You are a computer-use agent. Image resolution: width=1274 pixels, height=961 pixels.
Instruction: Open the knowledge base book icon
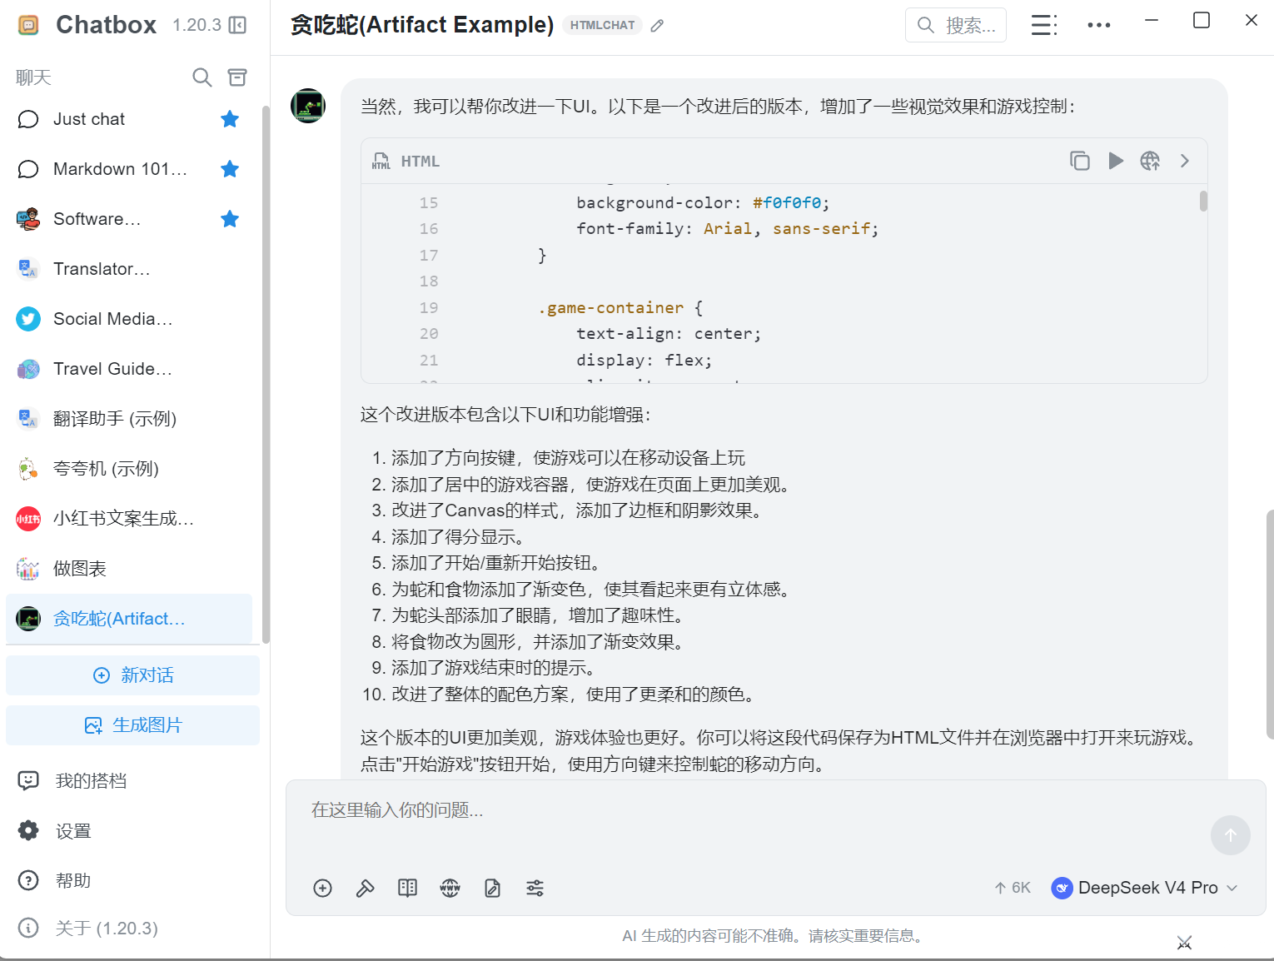[407, 889]
